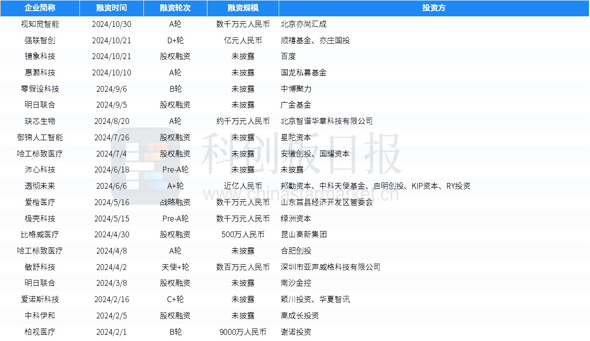590x341 pixels.
Task: Select the 2024/10/30 financing date cell
Action: click(x=112, y=24)
